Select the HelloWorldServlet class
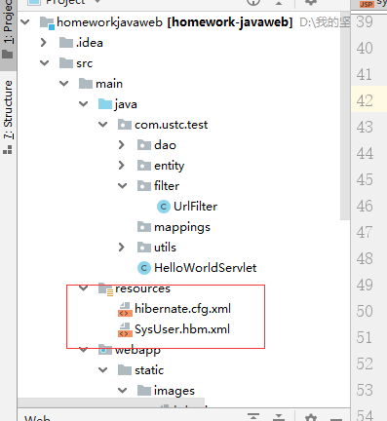The width and height of the screenshot is (387, 421). pyautogui.click(x=205, y=268)
